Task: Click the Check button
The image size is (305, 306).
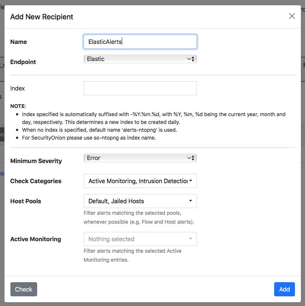Action: [24, 289]
